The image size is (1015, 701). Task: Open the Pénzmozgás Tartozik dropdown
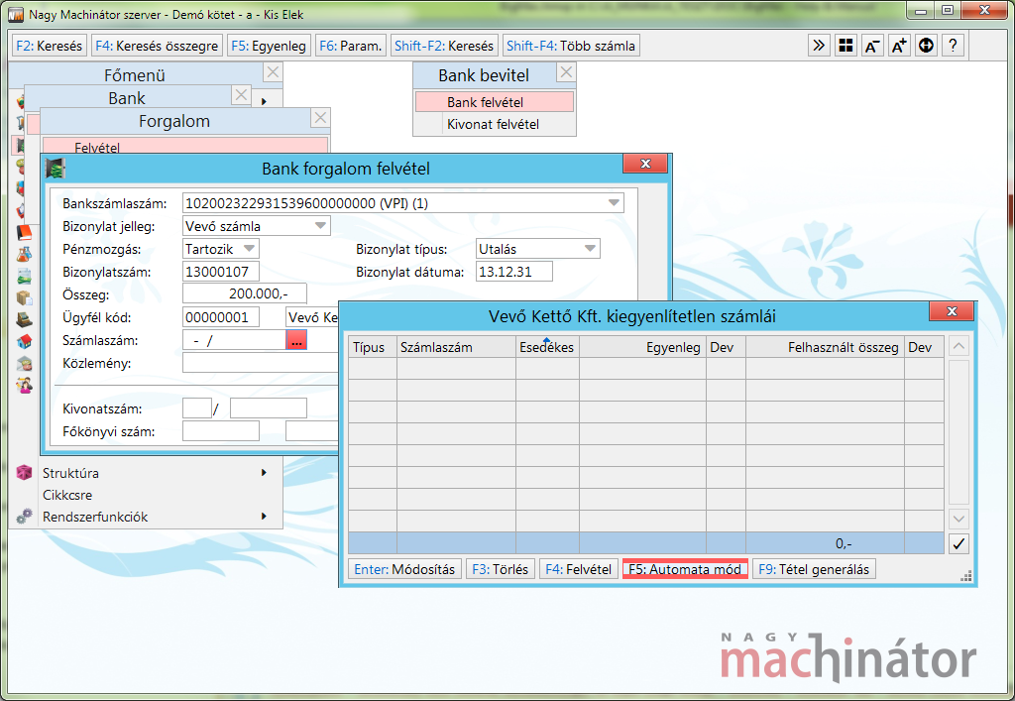point(249,249)
